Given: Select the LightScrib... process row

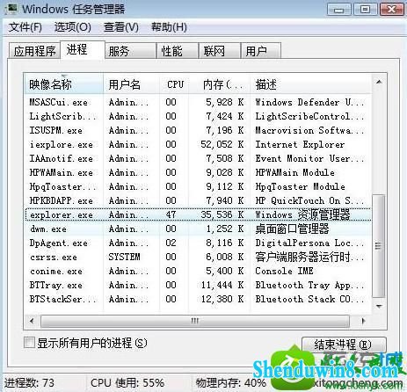Looking at the screenshot, I should tap(198, 116).
